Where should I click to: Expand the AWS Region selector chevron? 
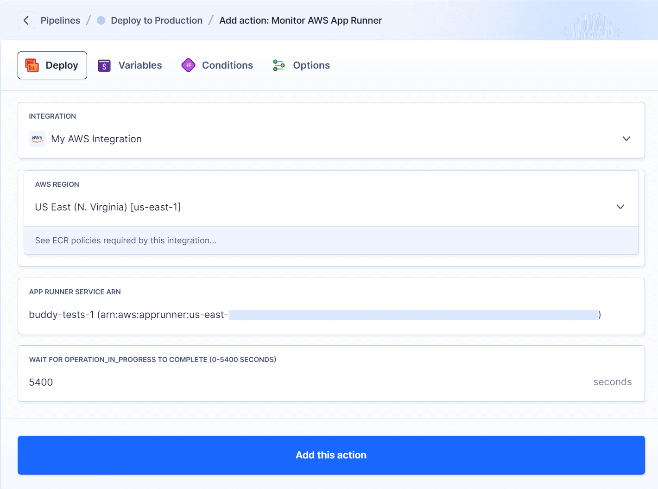click(x=620, y=207)
